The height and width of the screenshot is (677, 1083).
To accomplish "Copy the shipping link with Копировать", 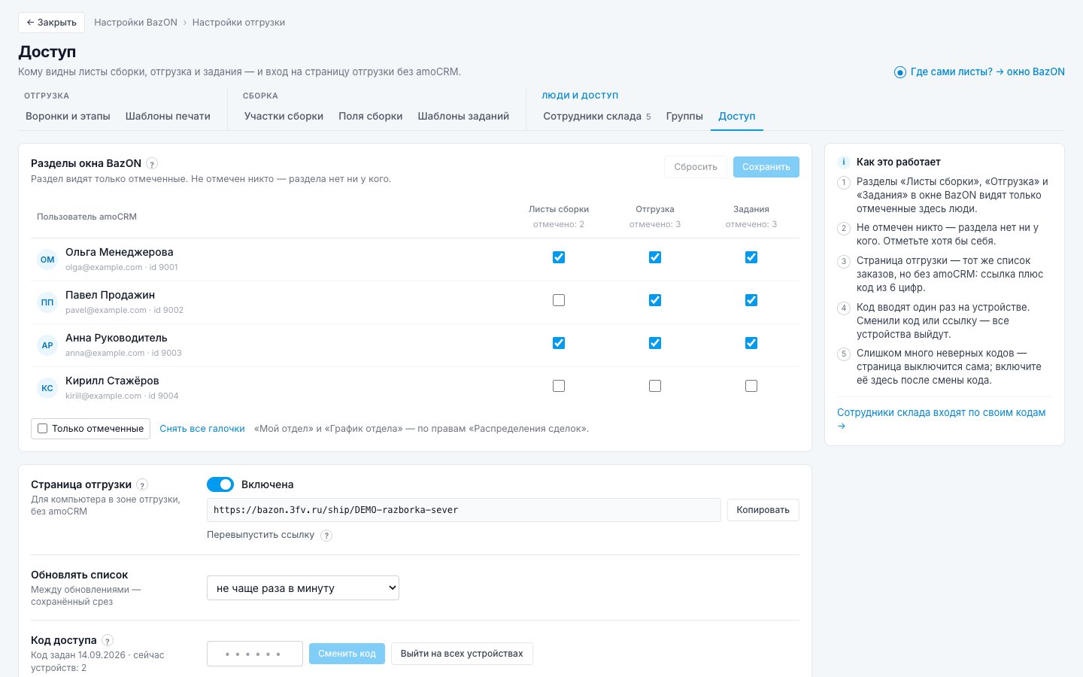I will [763, 510].
